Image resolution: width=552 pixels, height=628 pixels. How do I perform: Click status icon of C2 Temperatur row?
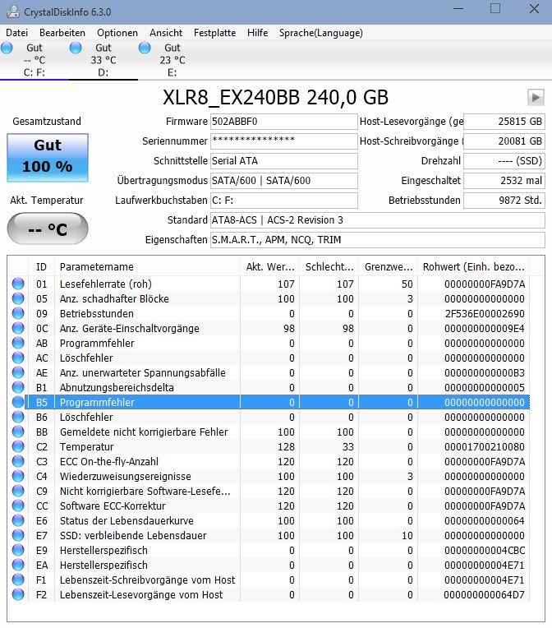pyautogui.click(x=18, y=446)
